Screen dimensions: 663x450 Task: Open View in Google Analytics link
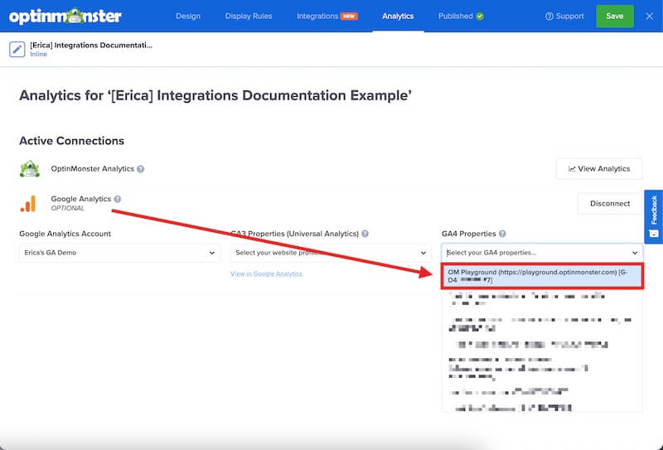tap(266, 273)
